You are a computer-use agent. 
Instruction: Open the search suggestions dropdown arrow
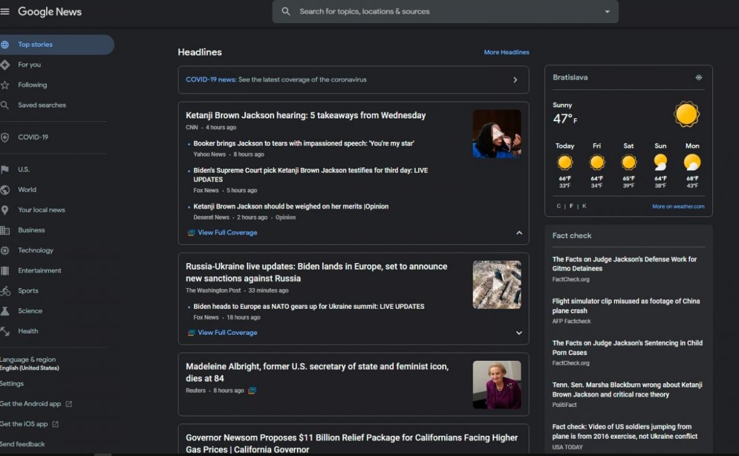pos(607,11)
